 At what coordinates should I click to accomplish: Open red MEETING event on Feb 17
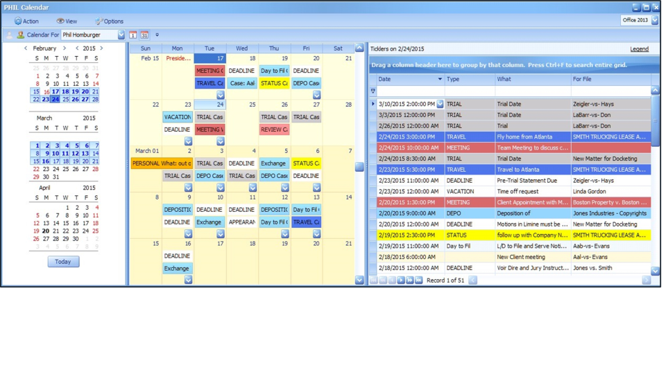pos(210,71)
